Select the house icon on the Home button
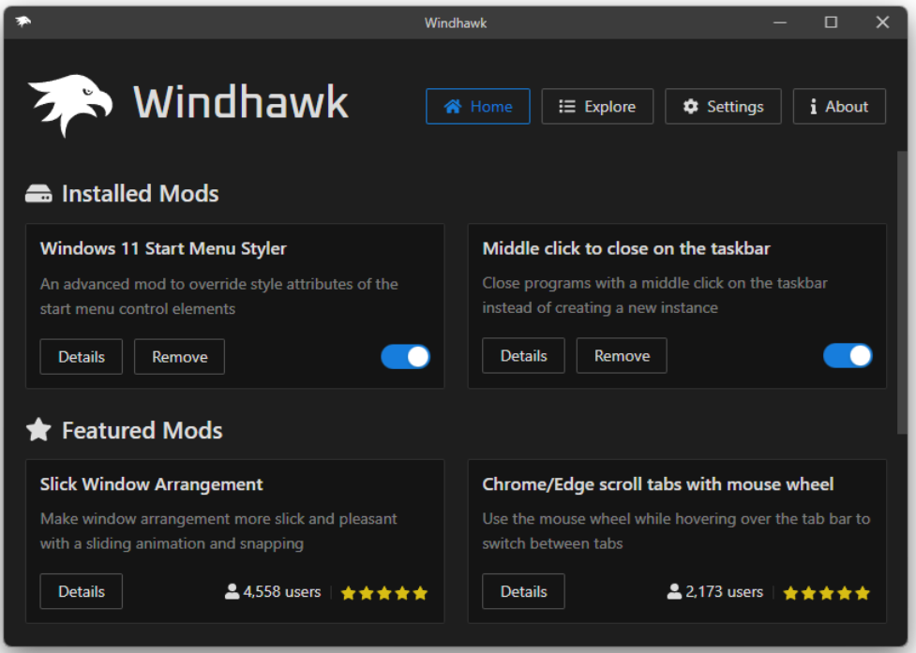This screenshot has width=916, height=653. (x=454, y=106)
